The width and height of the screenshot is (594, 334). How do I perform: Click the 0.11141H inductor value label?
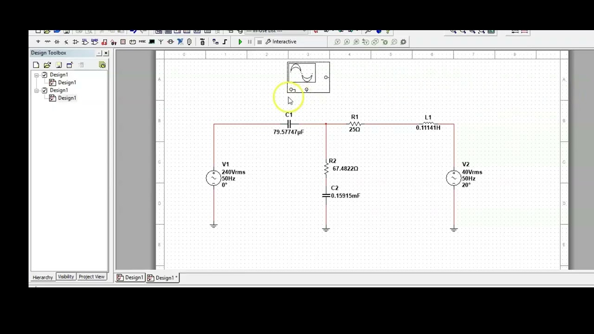pos(428,128)
